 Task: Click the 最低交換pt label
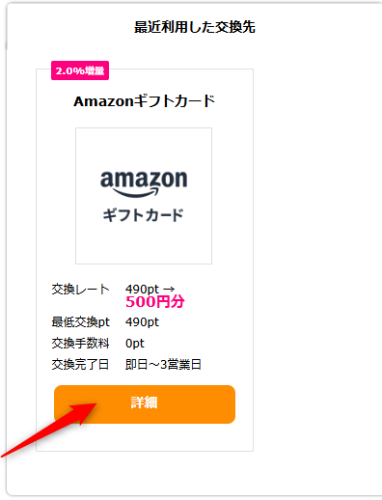[81, 322]
